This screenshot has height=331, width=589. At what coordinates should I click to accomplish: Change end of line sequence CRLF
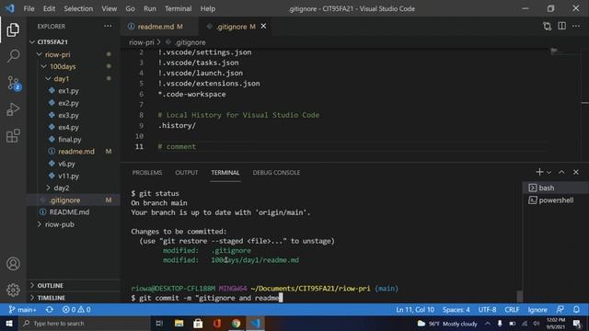pyautogui.click(x=512, y=310)
